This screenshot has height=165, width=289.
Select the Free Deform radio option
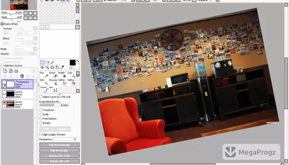[41, 118]
